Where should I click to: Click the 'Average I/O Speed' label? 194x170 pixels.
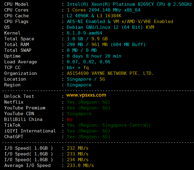point(27,165)
